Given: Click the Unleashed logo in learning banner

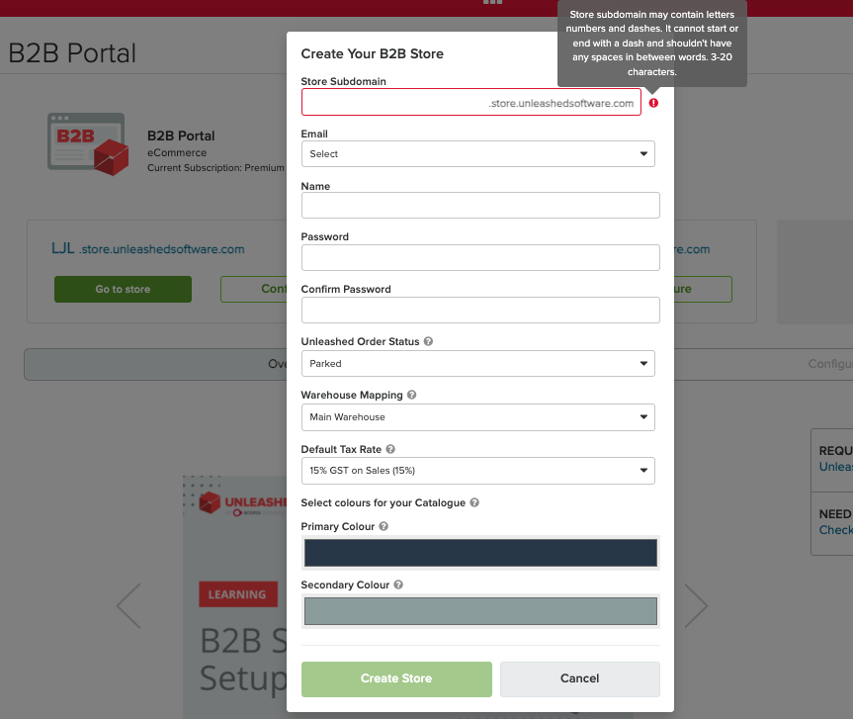Looking at the screenshot, I should (242, 503).
